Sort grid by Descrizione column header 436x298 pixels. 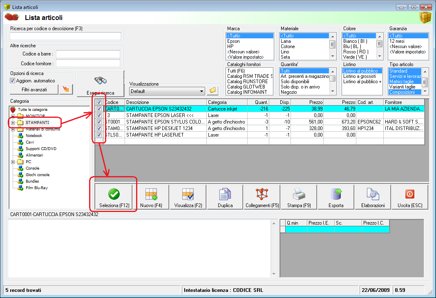pos(165,102)
